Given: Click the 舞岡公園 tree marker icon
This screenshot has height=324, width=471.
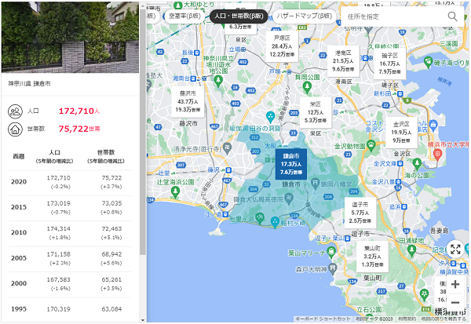Looking at the screenshot, I should (307, 87).
